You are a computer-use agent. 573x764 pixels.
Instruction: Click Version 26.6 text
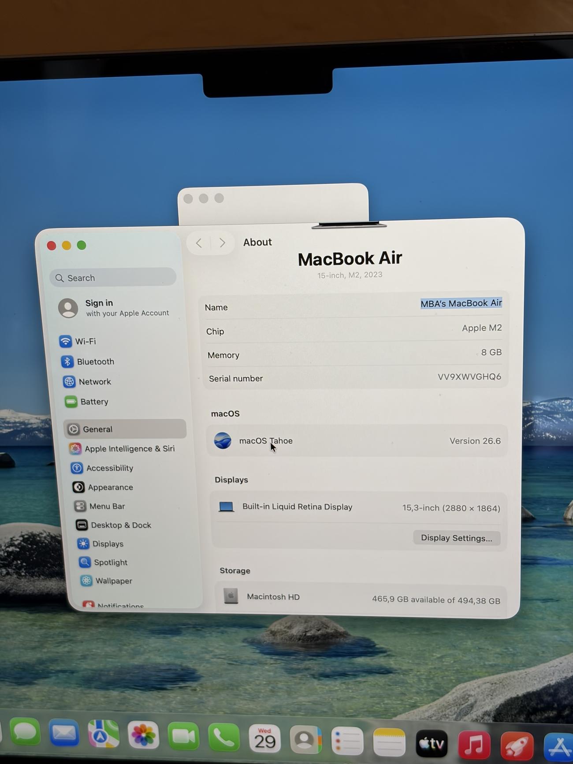[475, 441]
